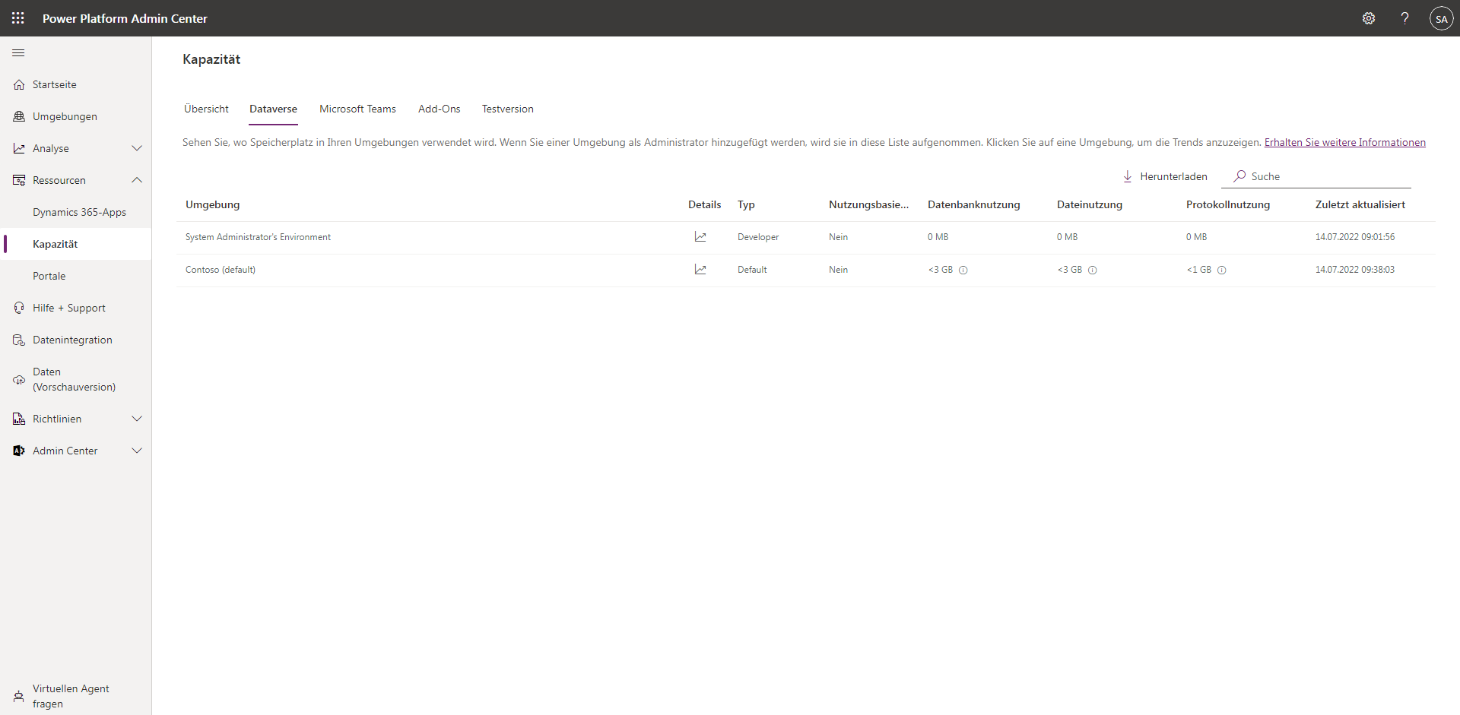Click the Daten (Vorschauversion) cloud icon

19,379
